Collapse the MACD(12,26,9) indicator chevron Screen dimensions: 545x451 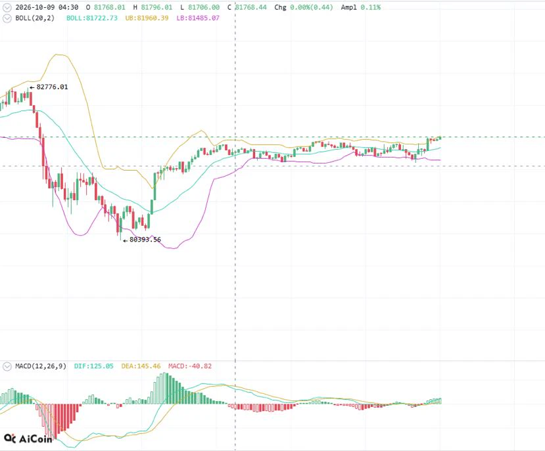click(x=7, y=366)
